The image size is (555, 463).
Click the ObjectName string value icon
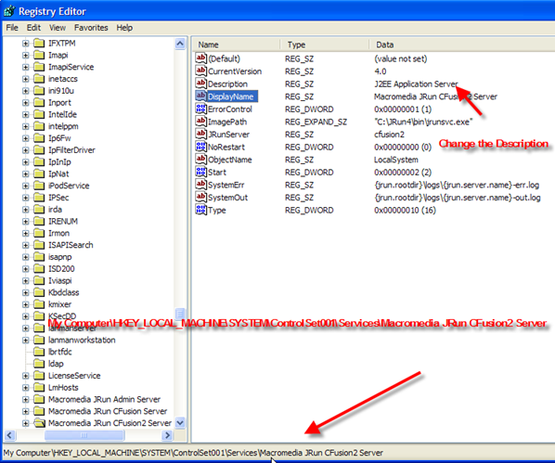(200, 160)
